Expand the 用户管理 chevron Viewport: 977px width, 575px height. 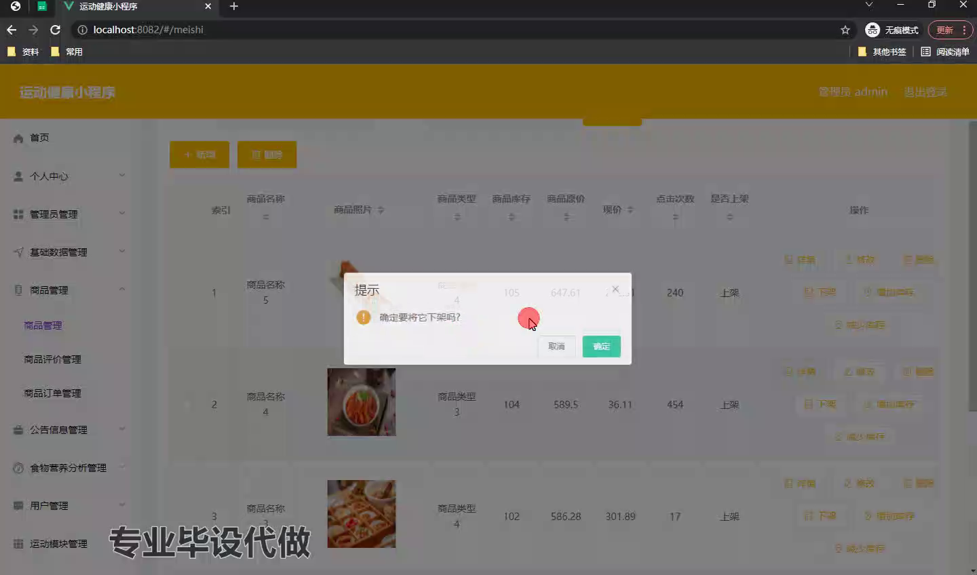pyautogui.click(x=122, y=505)
